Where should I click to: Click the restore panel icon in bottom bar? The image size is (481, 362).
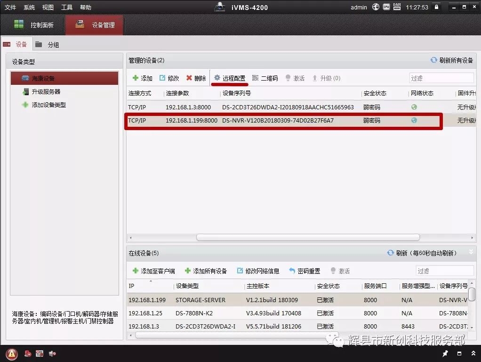tap(459, 354)
